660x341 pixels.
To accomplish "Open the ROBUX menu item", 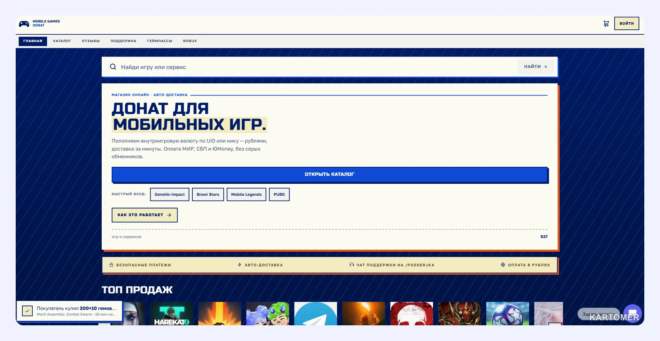I will pyautogui.click(x=190, y=41).
